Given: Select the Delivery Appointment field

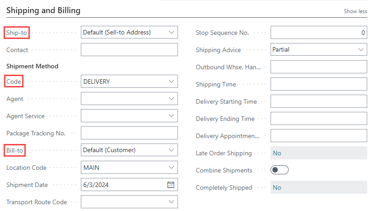Looking at the screenshot, I should 318,136.
